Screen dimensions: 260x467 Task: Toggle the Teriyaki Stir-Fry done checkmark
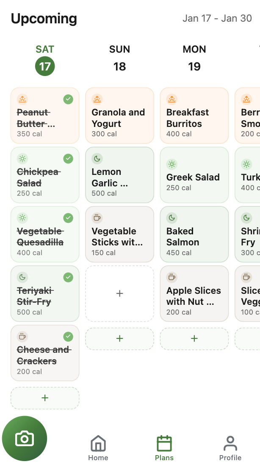click(68, 277)
